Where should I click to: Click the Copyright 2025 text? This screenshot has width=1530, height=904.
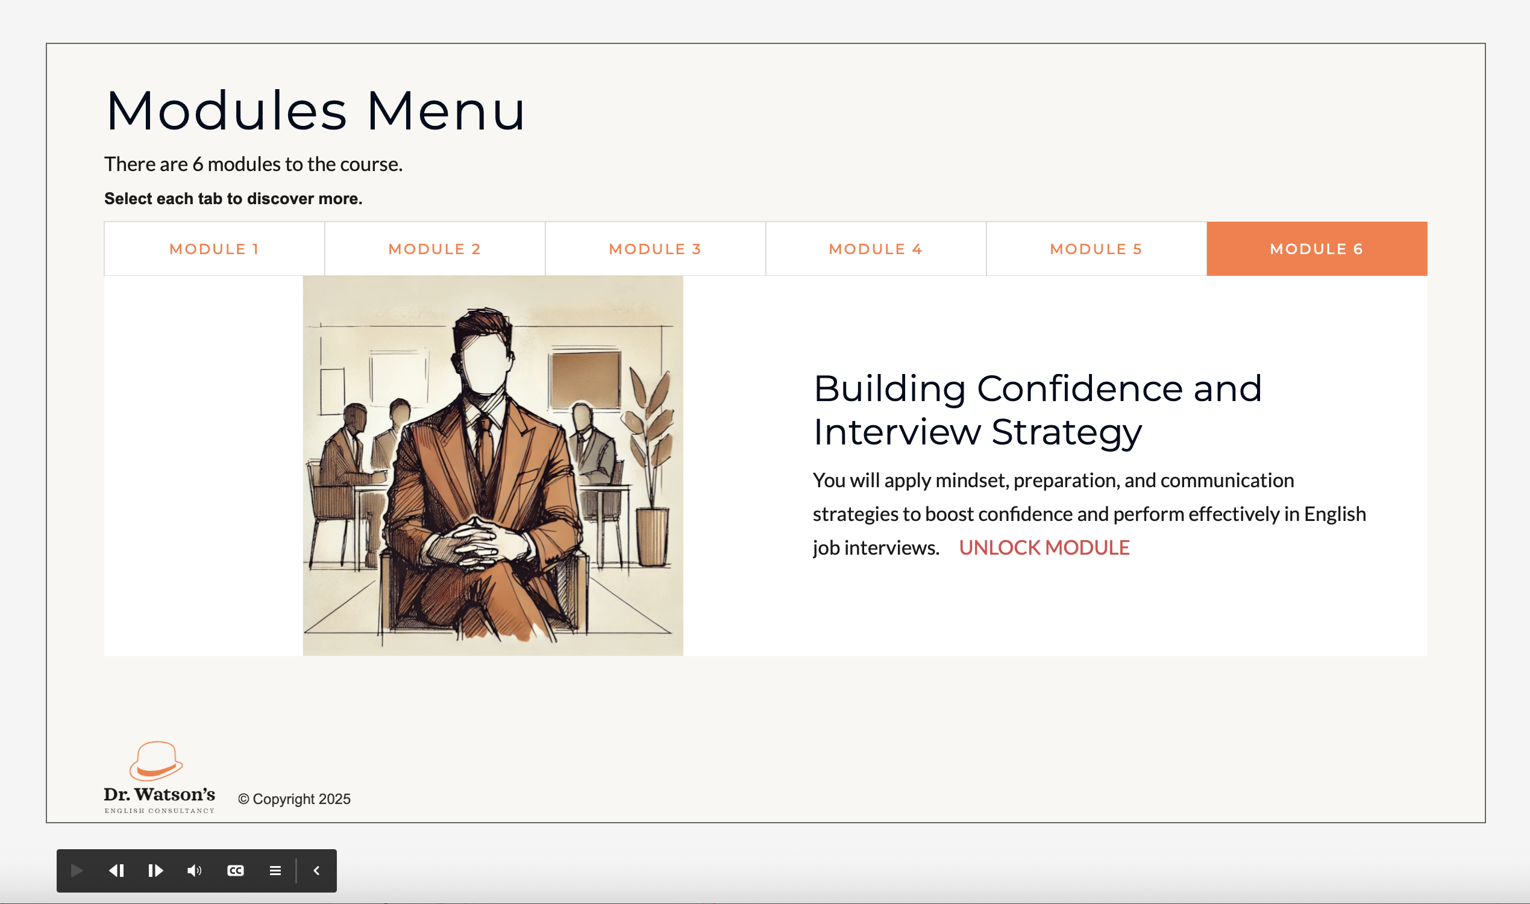pos(295,799)
